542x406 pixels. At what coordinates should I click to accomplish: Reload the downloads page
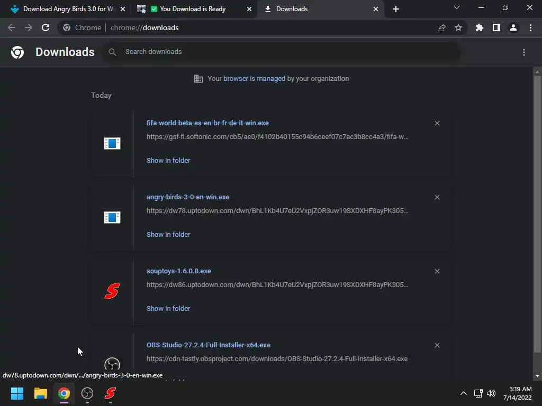tap(46, 27)
